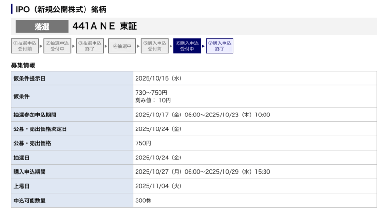Screen dimensions: 382x211
Task: Click step ⑤ 購入申込受付前
Action: point(154,46)
